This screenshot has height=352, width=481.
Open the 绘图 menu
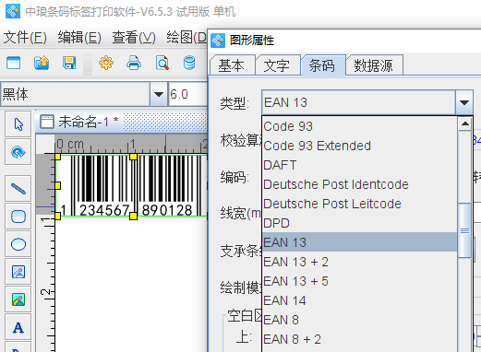tap(186, 38)
